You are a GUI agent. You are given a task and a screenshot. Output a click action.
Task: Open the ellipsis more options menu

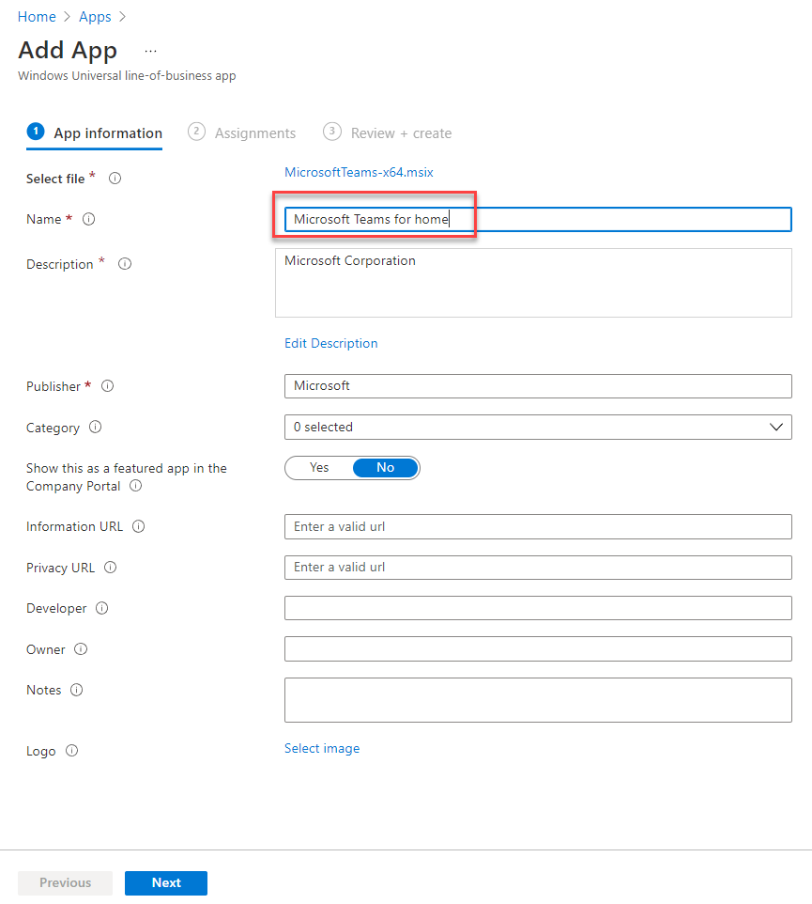coord(150,52)
